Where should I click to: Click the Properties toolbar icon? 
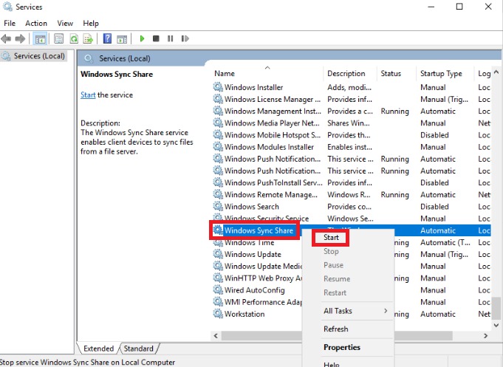point(58,39)
